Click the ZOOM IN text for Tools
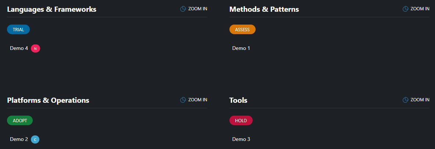The width and height of the screenshot is (435, 149). (420, 100)
